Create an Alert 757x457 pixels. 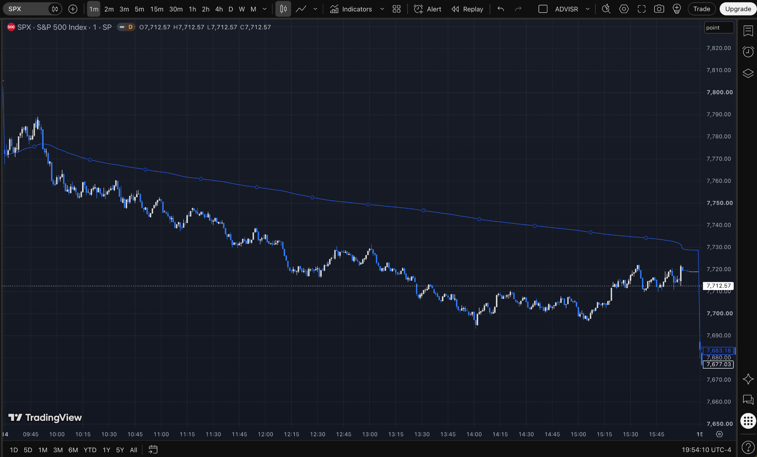pos(427,9)
